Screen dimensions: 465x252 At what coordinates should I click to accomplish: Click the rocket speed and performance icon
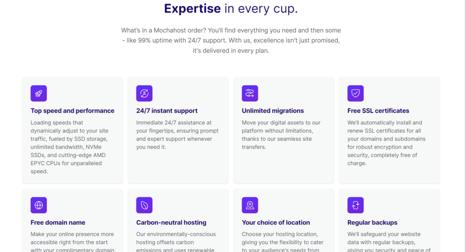(39, 94)
